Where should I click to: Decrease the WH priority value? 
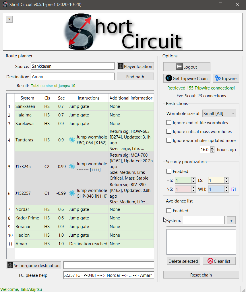coord(226,191)
